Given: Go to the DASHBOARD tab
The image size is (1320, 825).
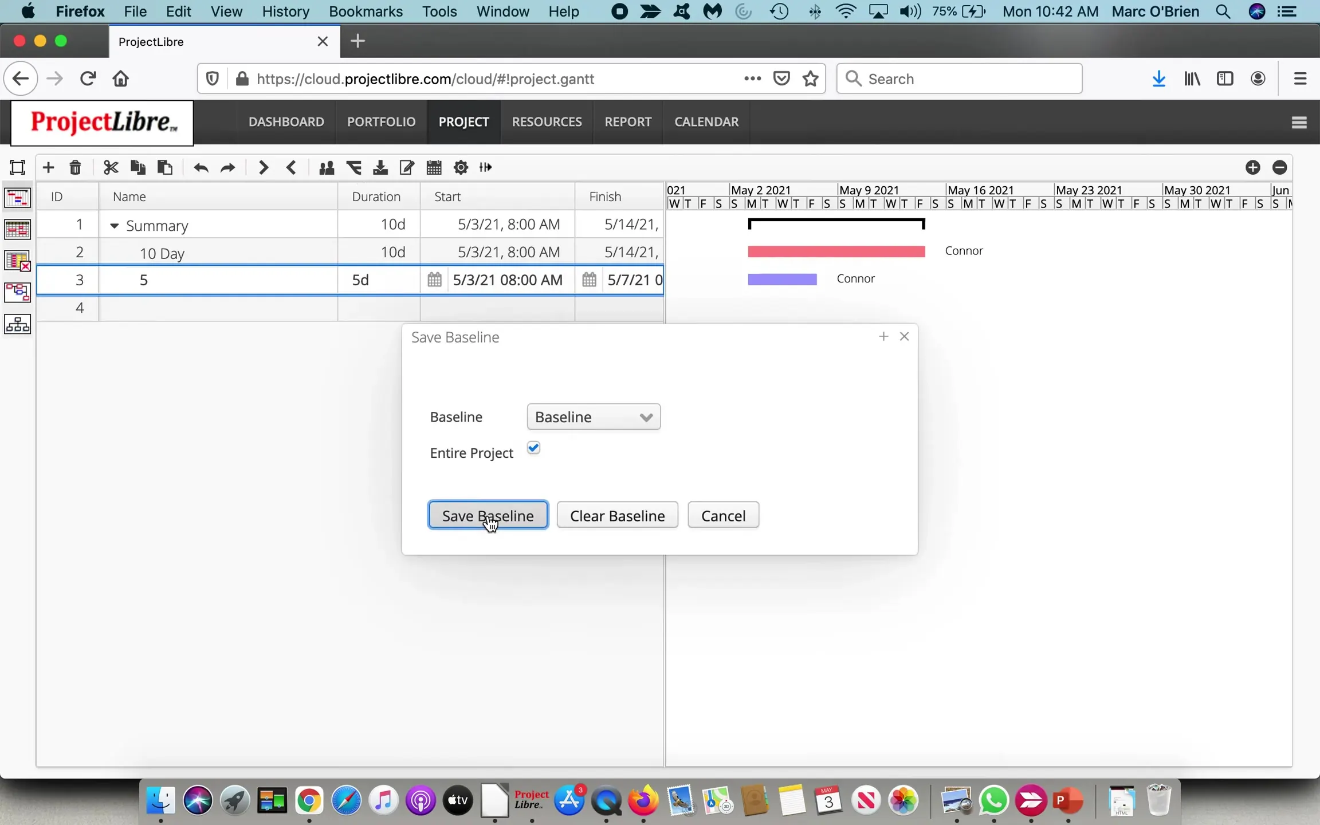Looking at the screenshot, I should click(x=286, y=121).
